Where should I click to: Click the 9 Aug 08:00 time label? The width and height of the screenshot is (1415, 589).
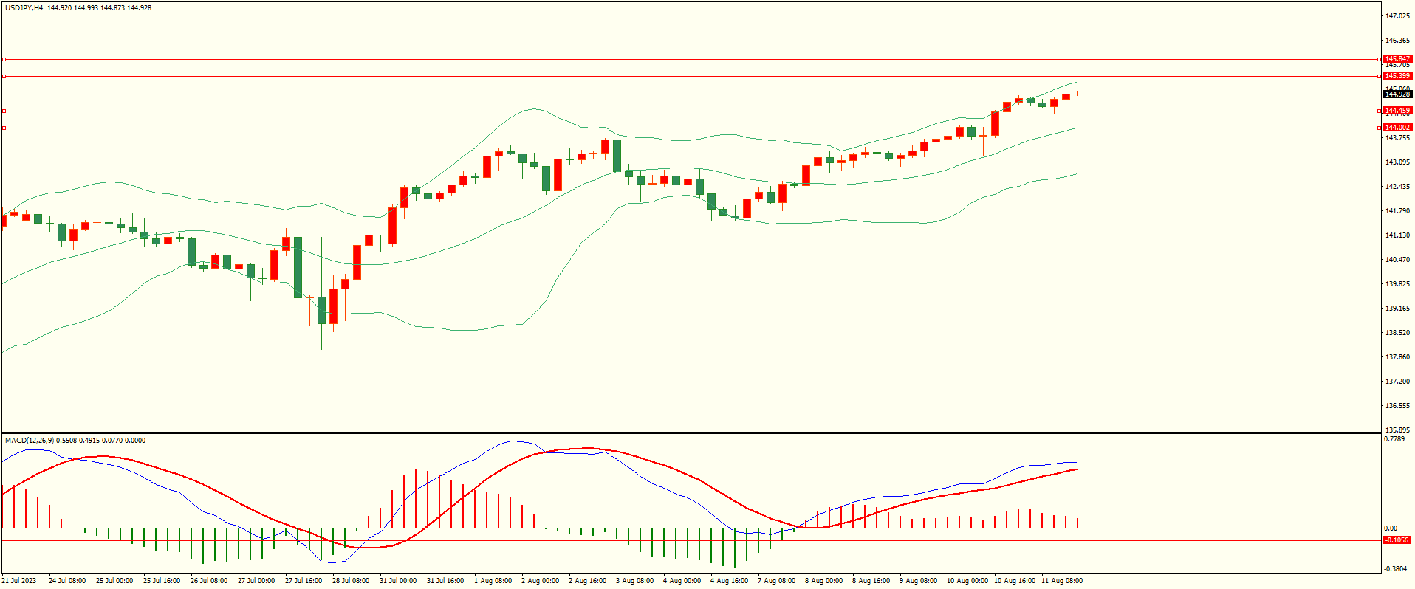coord(918,581)
